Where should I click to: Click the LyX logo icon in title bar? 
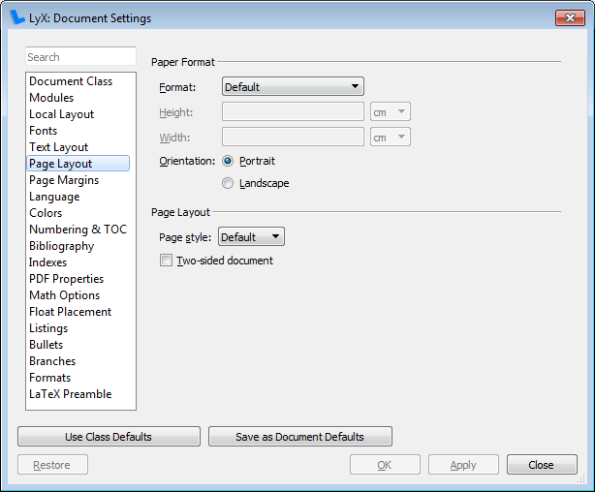coord(17,17)
